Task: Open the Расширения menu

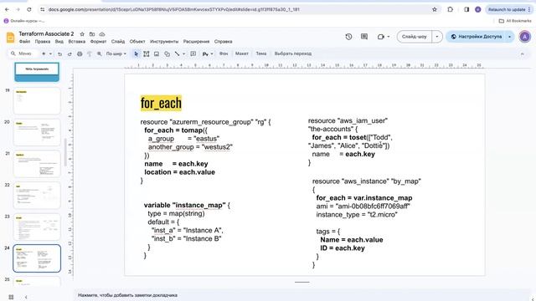Action: [x=196, y=42]
